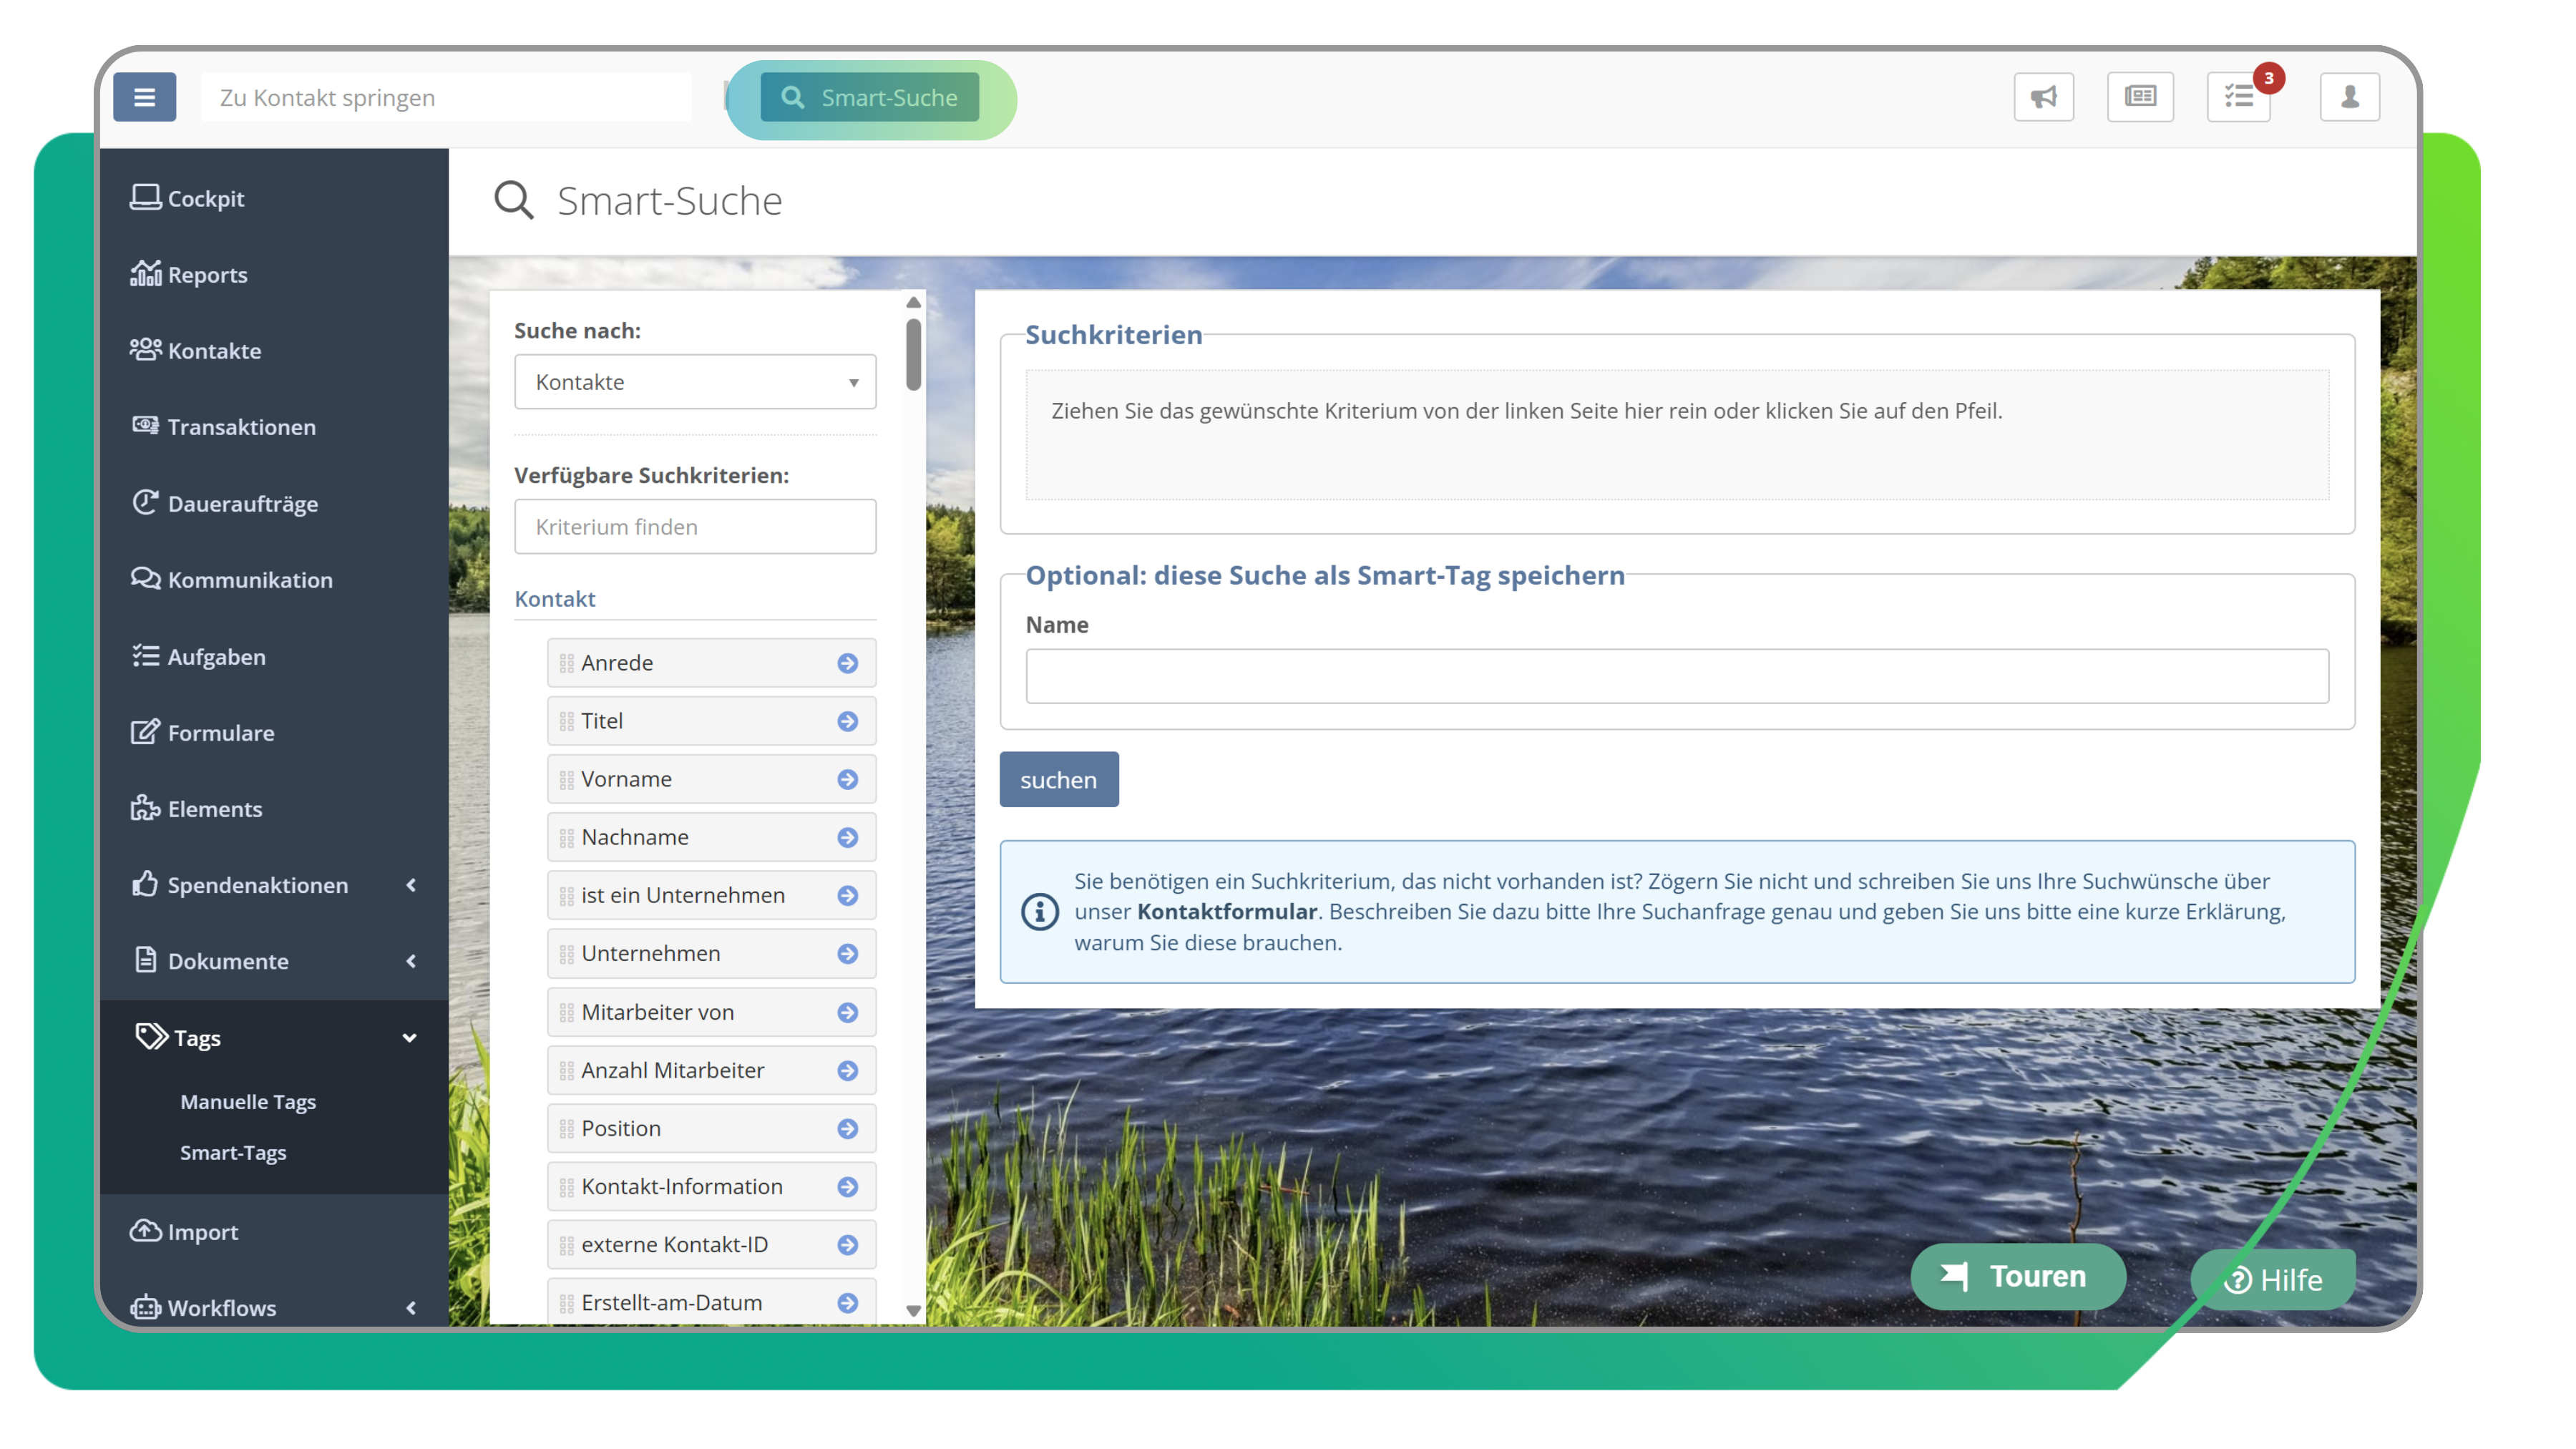Open Manuelle Tags submenu item
The height and width of the screenshot is (1449, 2576).
coord(247,1101)
